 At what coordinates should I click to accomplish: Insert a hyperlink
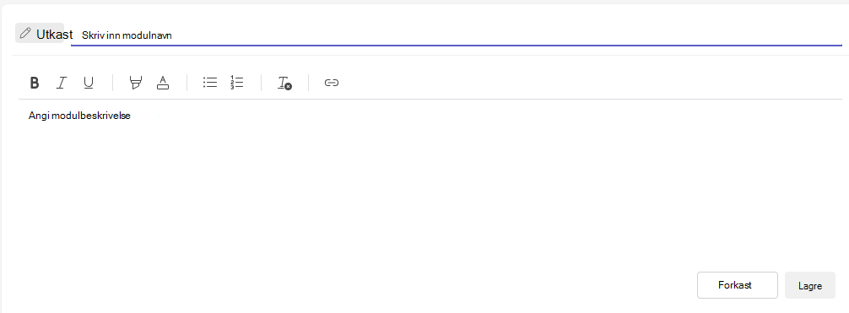[332, 83]
